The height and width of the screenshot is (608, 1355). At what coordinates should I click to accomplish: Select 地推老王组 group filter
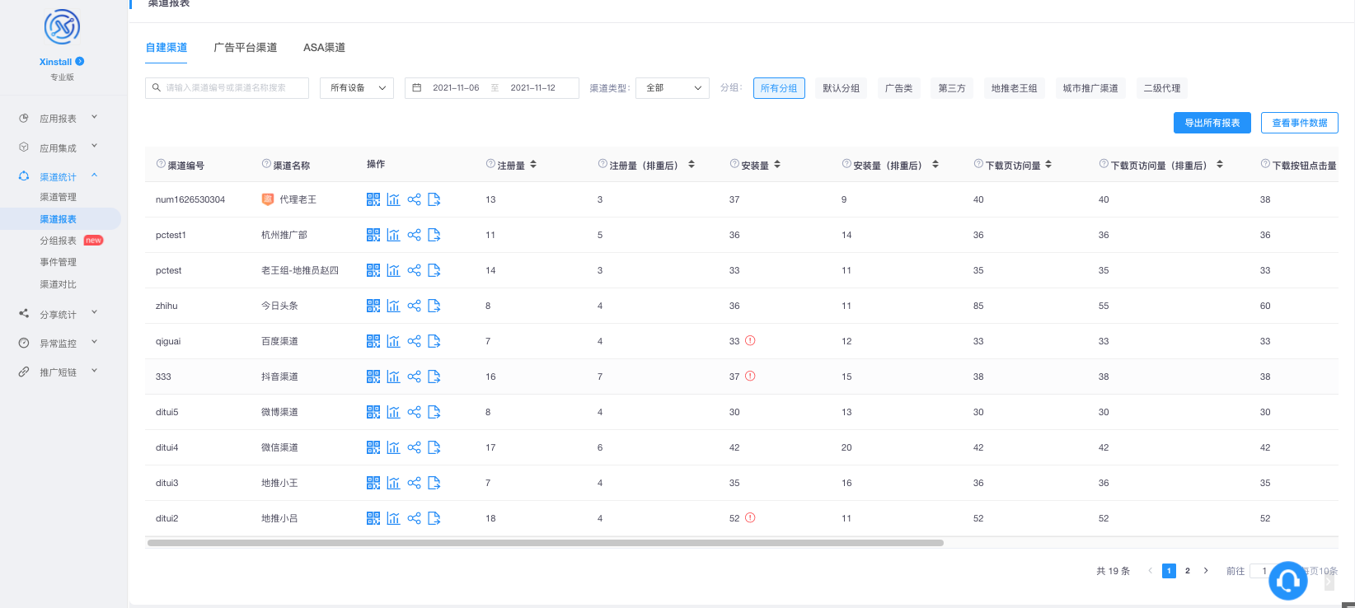pos(1014,88)
